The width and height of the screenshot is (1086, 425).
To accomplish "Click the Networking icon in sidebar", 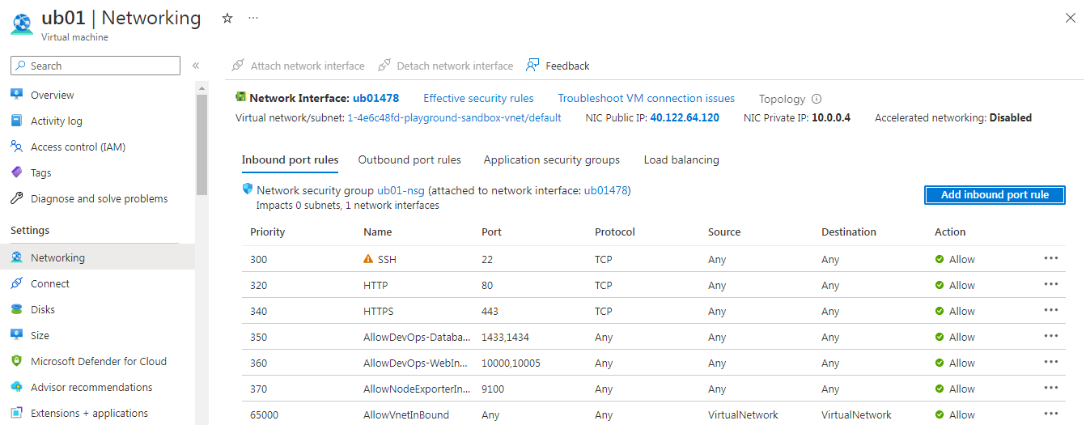I will pos(16,257).
